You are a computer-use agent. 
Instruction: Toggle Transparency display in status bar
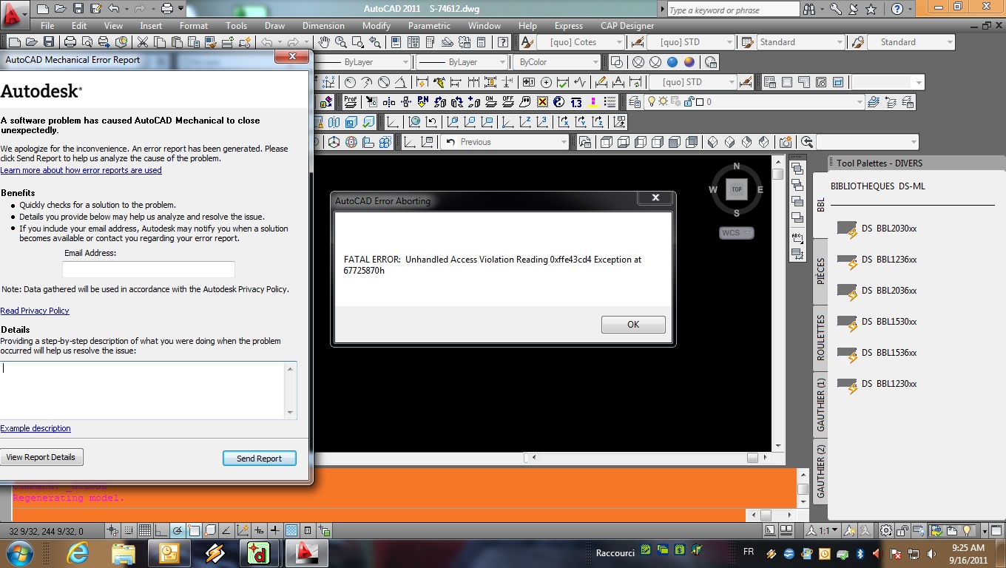coord(292,530)
